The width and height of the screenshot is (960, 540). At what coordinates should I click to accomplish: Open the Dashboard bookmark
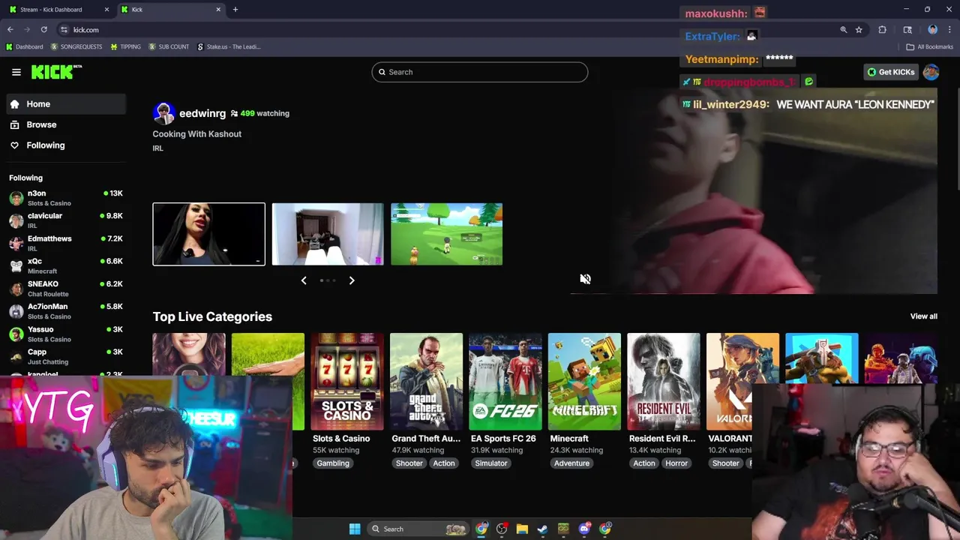(25, 46)
